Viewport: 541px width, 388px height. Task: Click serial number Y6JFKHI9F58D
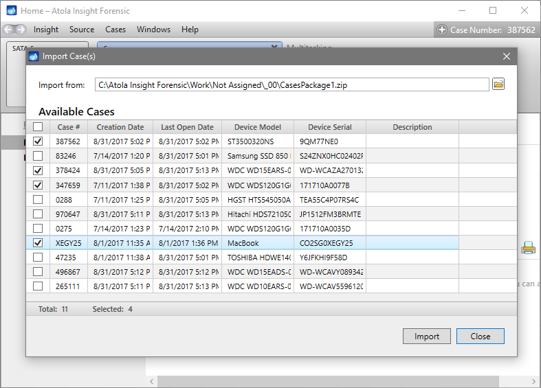point(323,258)
